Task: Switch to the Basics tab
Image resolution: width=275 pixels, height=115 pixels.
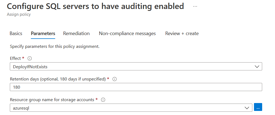Action: pyautogui.click(x=16, y=33)
